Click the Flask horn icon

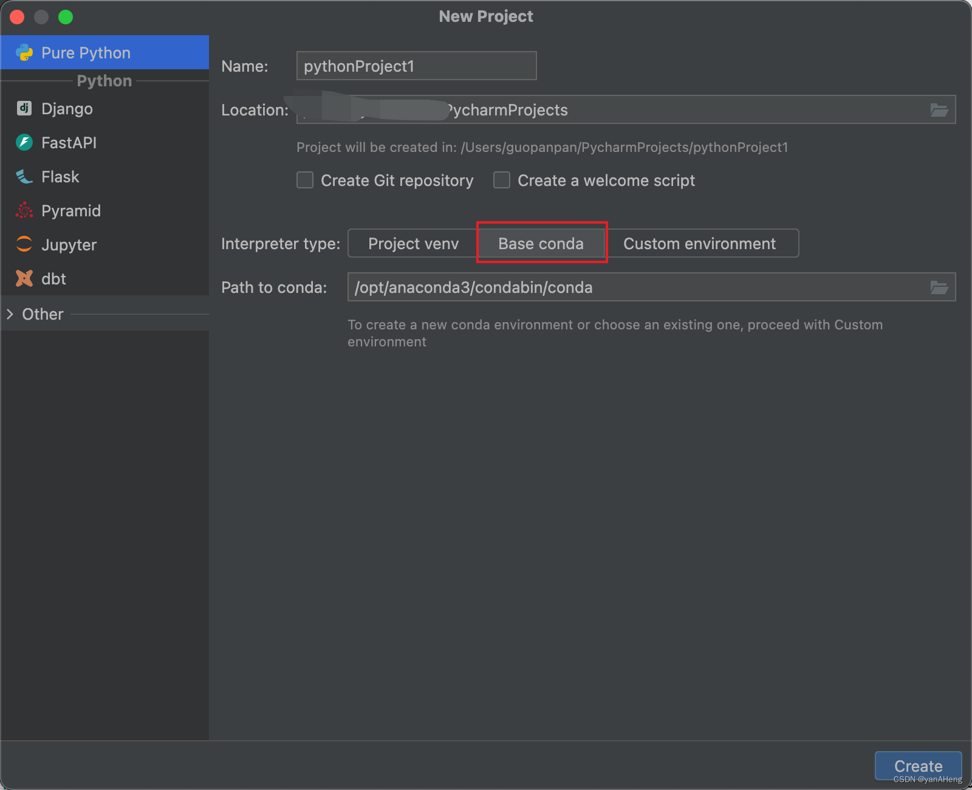pyautogui.click(x=24, y=177)
